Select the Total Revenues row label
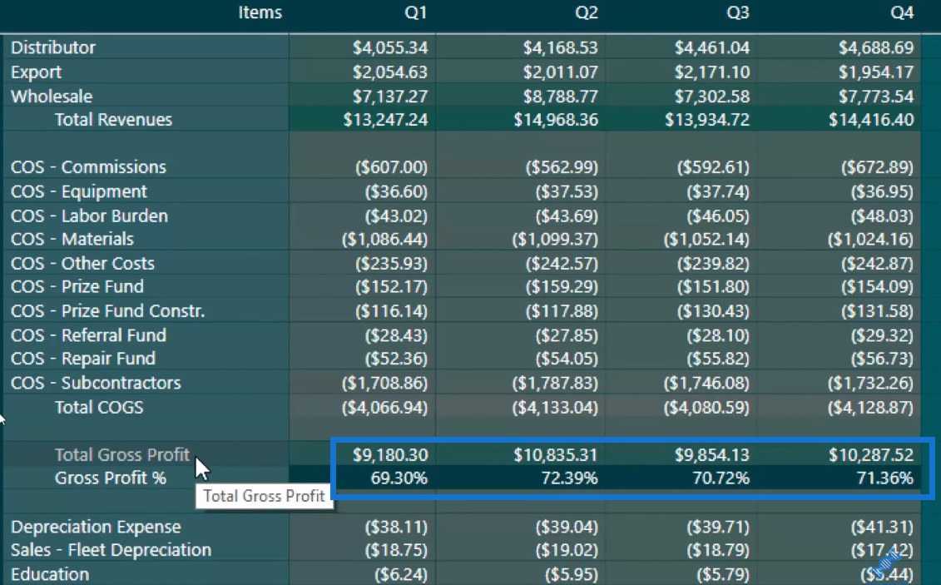Viewport: 941px width, 585px height. coord(113,119)
